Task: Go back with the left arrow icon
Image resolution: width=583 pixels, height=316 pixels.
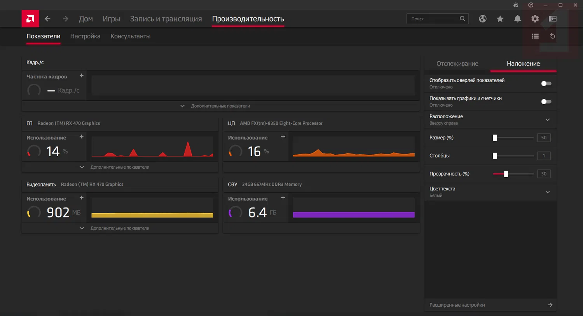Action: click(x=47, y=19)
